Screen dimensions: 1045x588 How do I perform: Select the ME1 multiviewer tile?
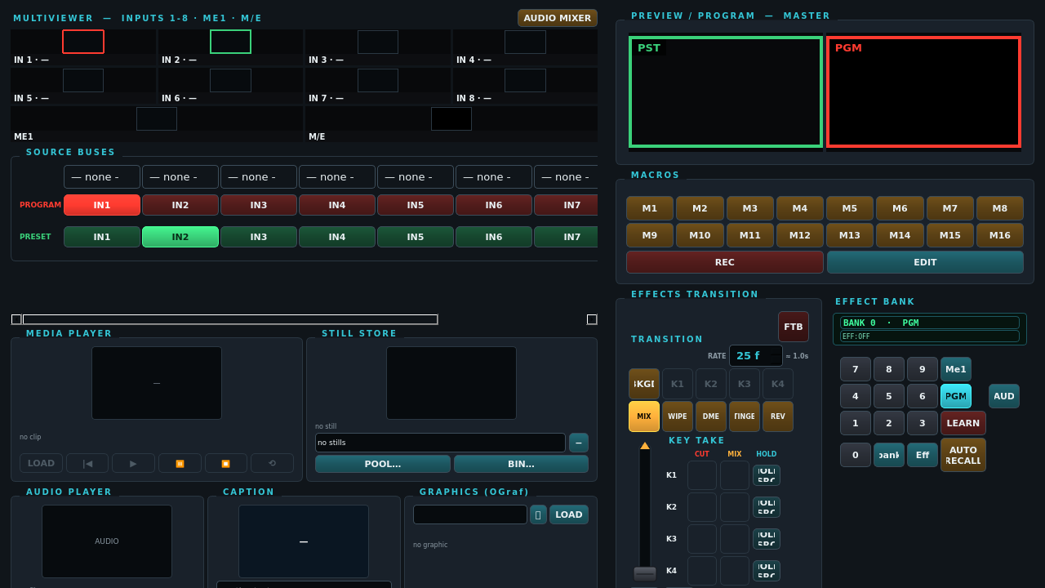(157, 124)
